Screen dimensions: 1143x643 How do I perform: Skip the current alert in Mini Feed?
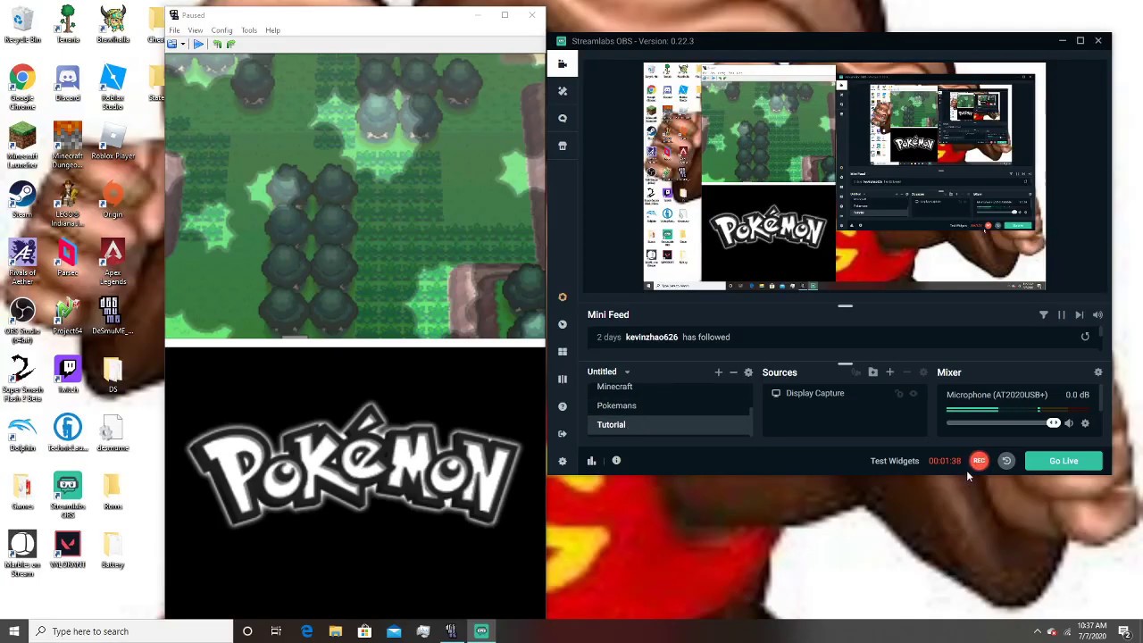coord(1079,314)
